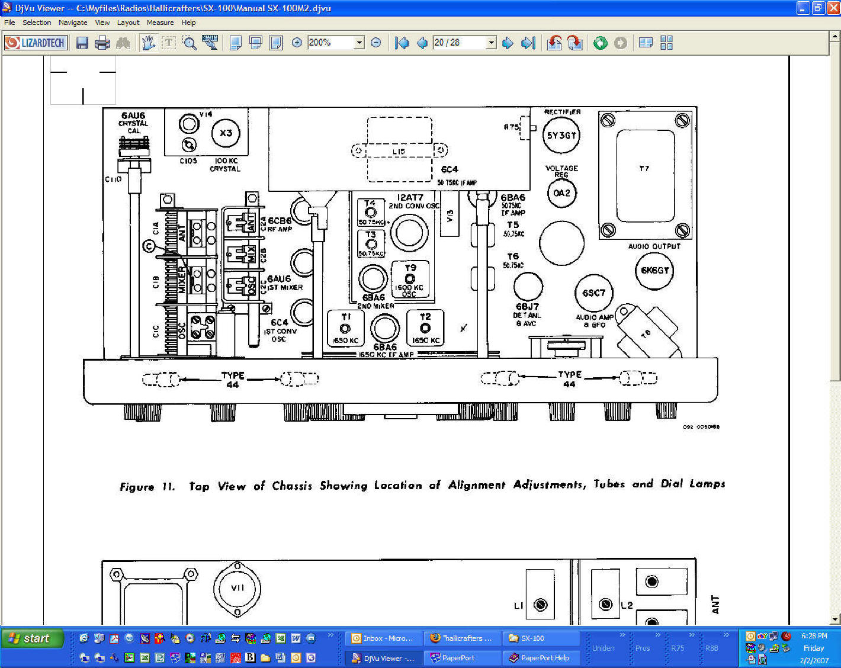
Task: Open Find with the binoculars icon
Action: pyautogui.click(x=123, y=43)
